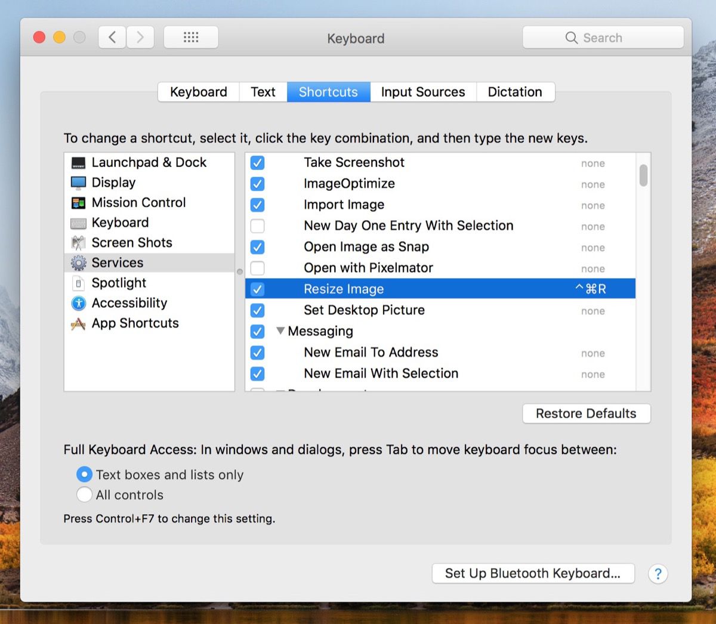
Task: Collapse the Messaging disclosure triangle
Action: pyautogui.click(x=280, y=331)
